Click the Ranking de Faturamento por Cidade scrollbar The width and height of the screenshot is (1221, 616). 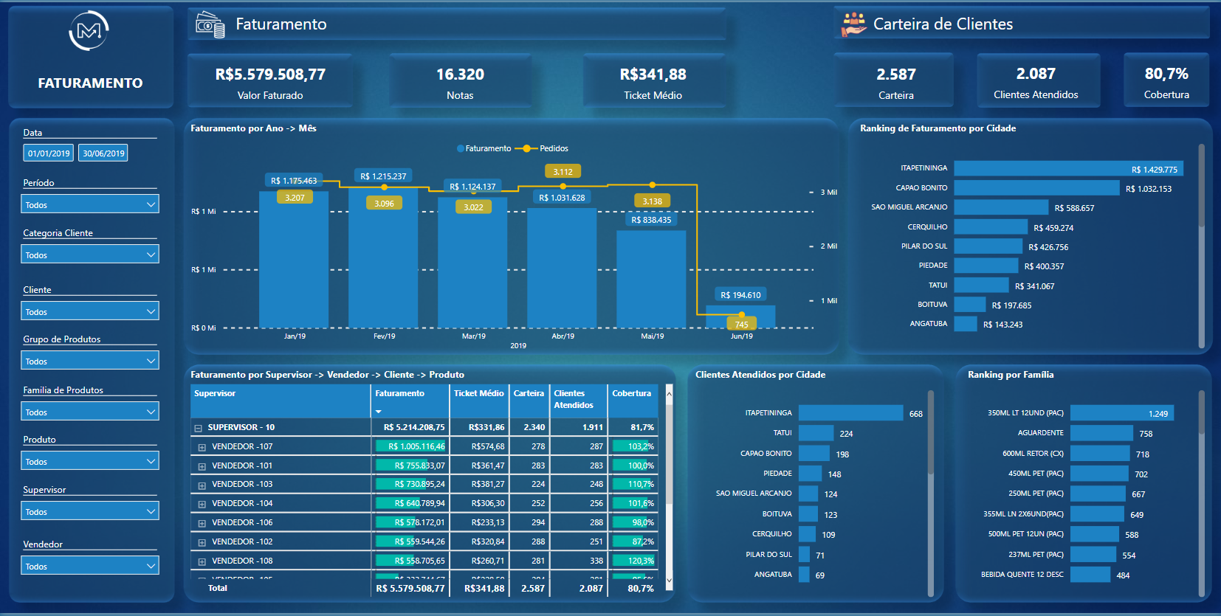[x=1201, y=186]
